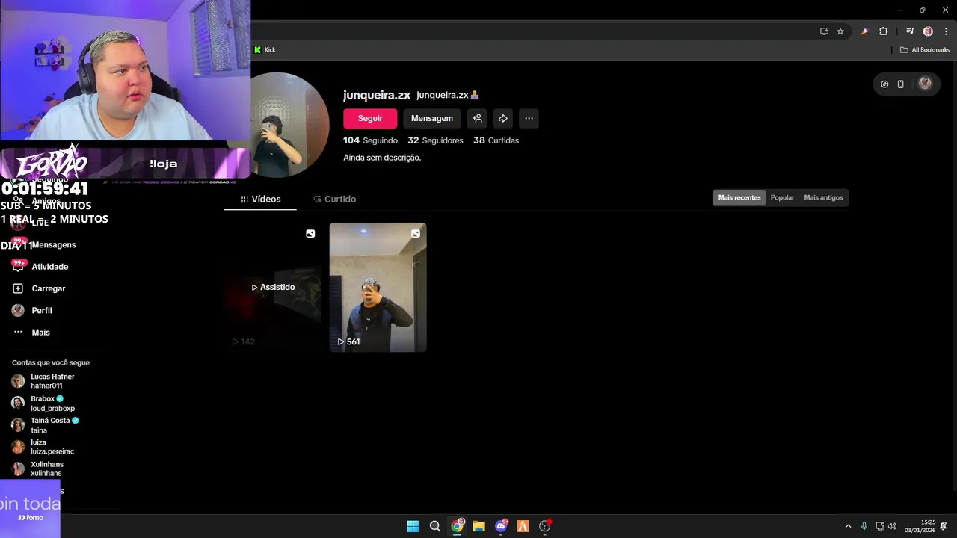Click the 104 Seguindo count
The width and height of the screenshot is (957, 538).
click(370, 140)
